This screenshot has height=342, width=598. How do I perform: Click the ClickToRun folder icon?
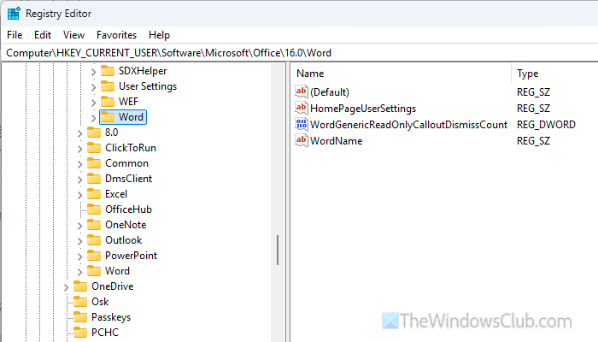coord(94,148)
